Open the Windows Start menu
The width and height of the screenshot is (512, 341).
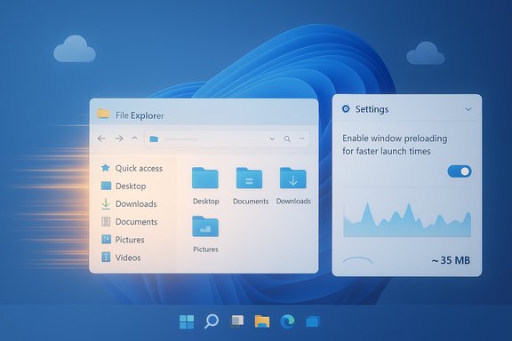click(x=187, y=321)
